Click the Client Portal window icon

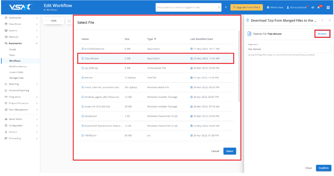(x=6, y=24)
